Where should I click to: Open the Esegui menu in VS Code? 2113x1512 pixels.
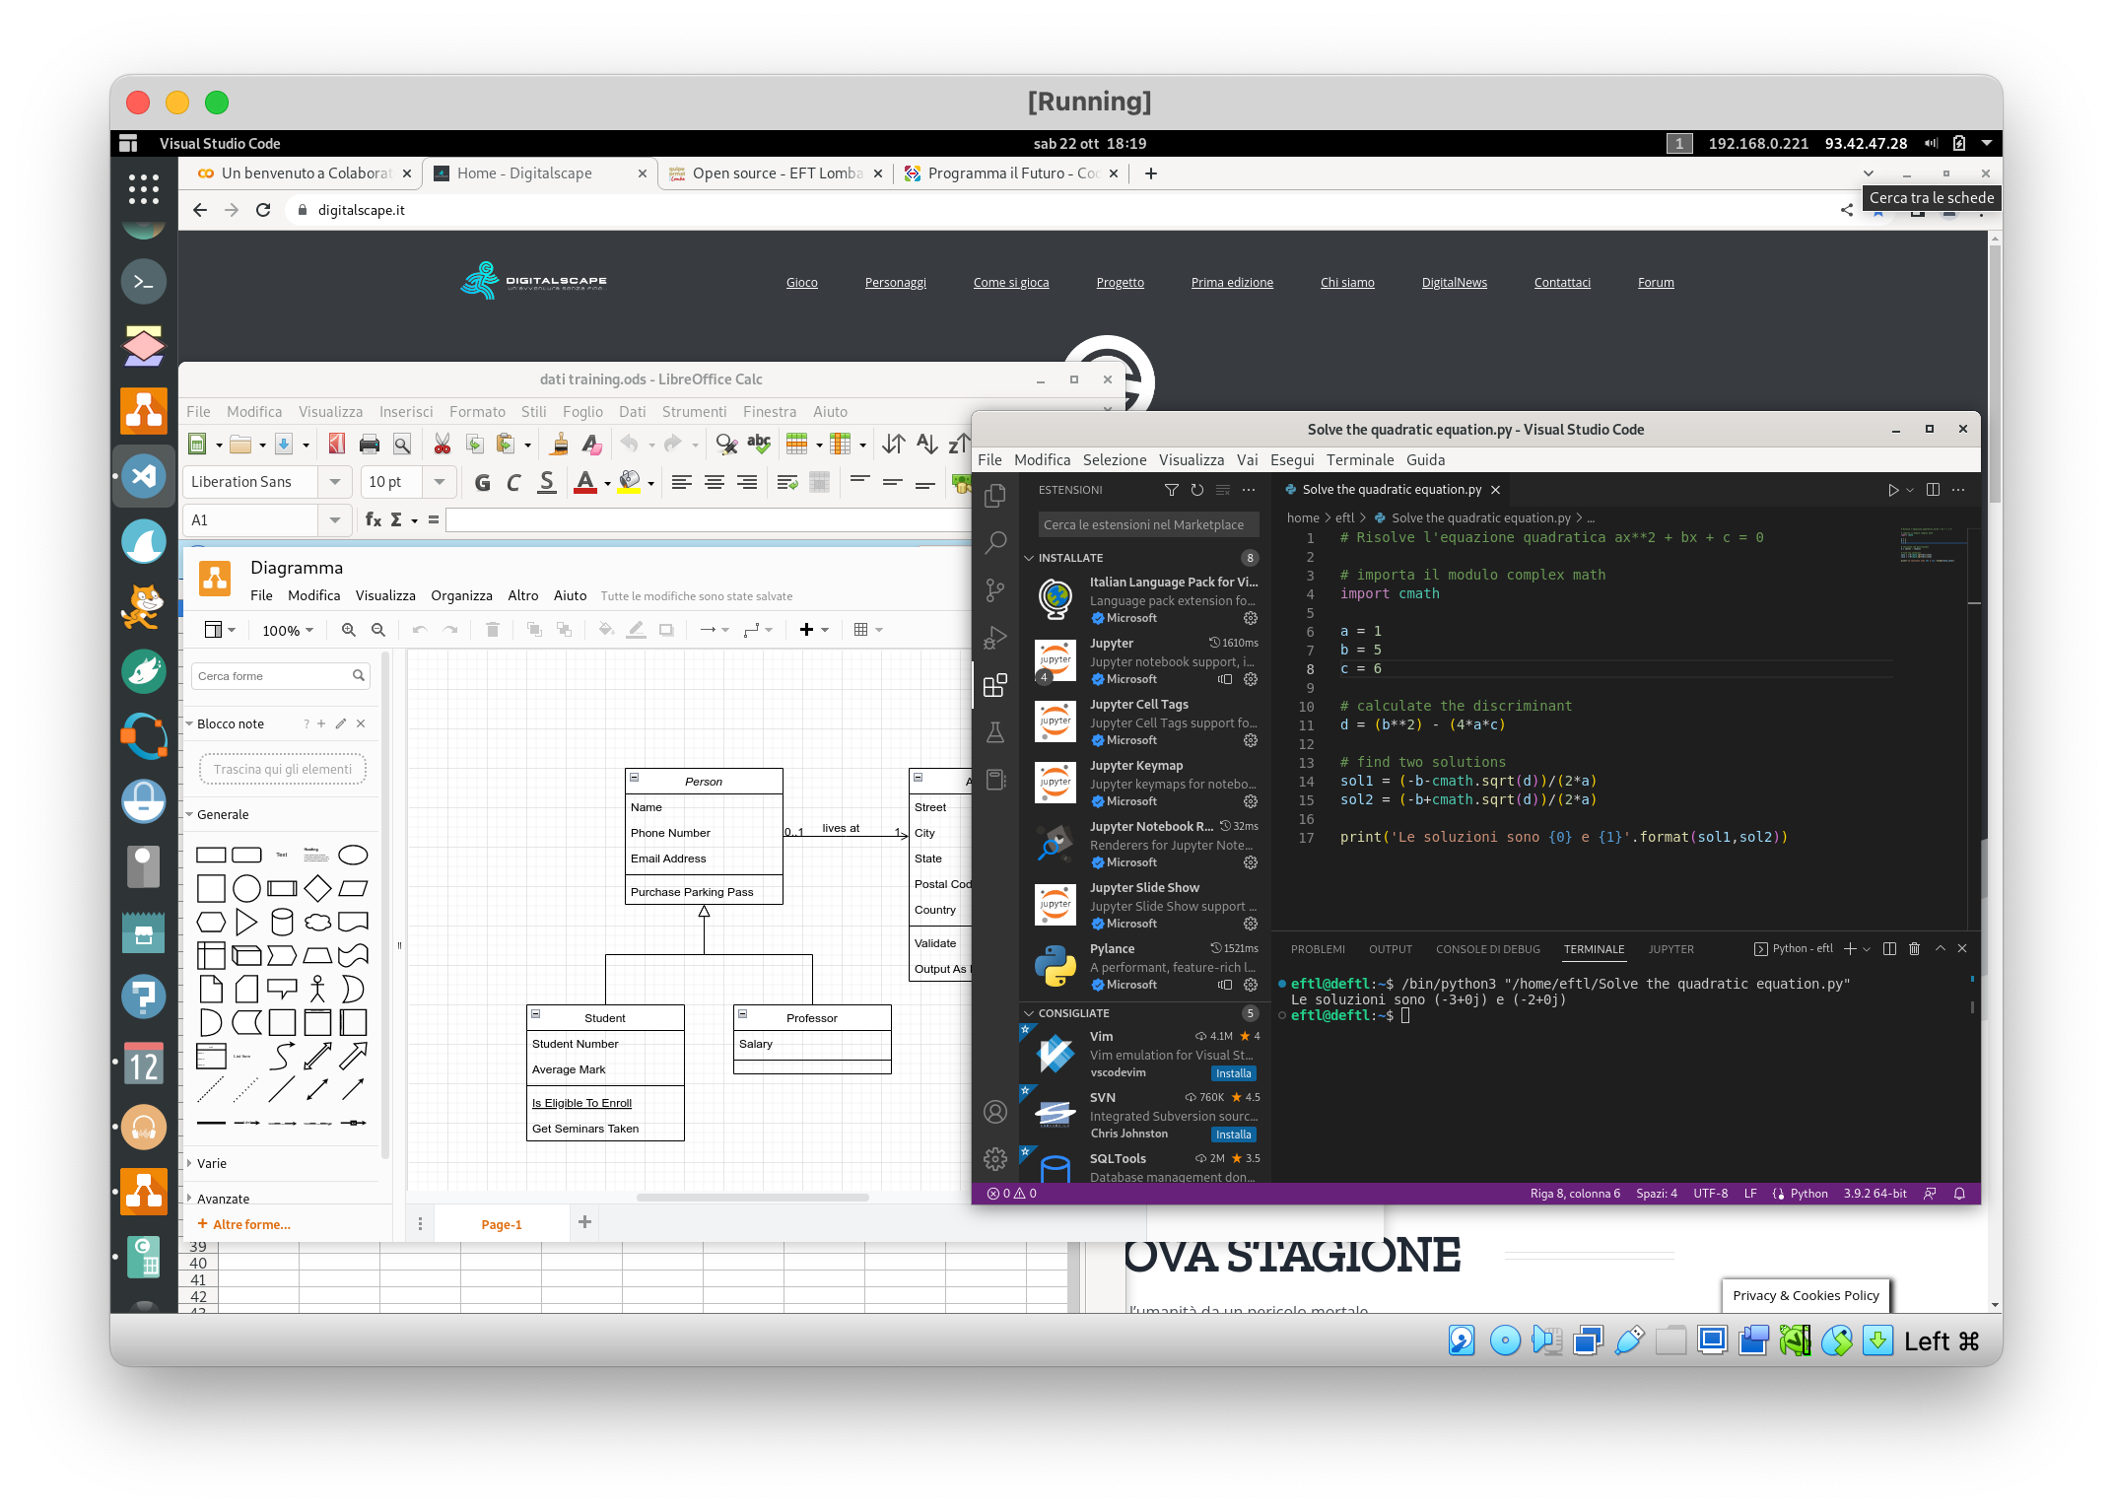[1292, 459]
